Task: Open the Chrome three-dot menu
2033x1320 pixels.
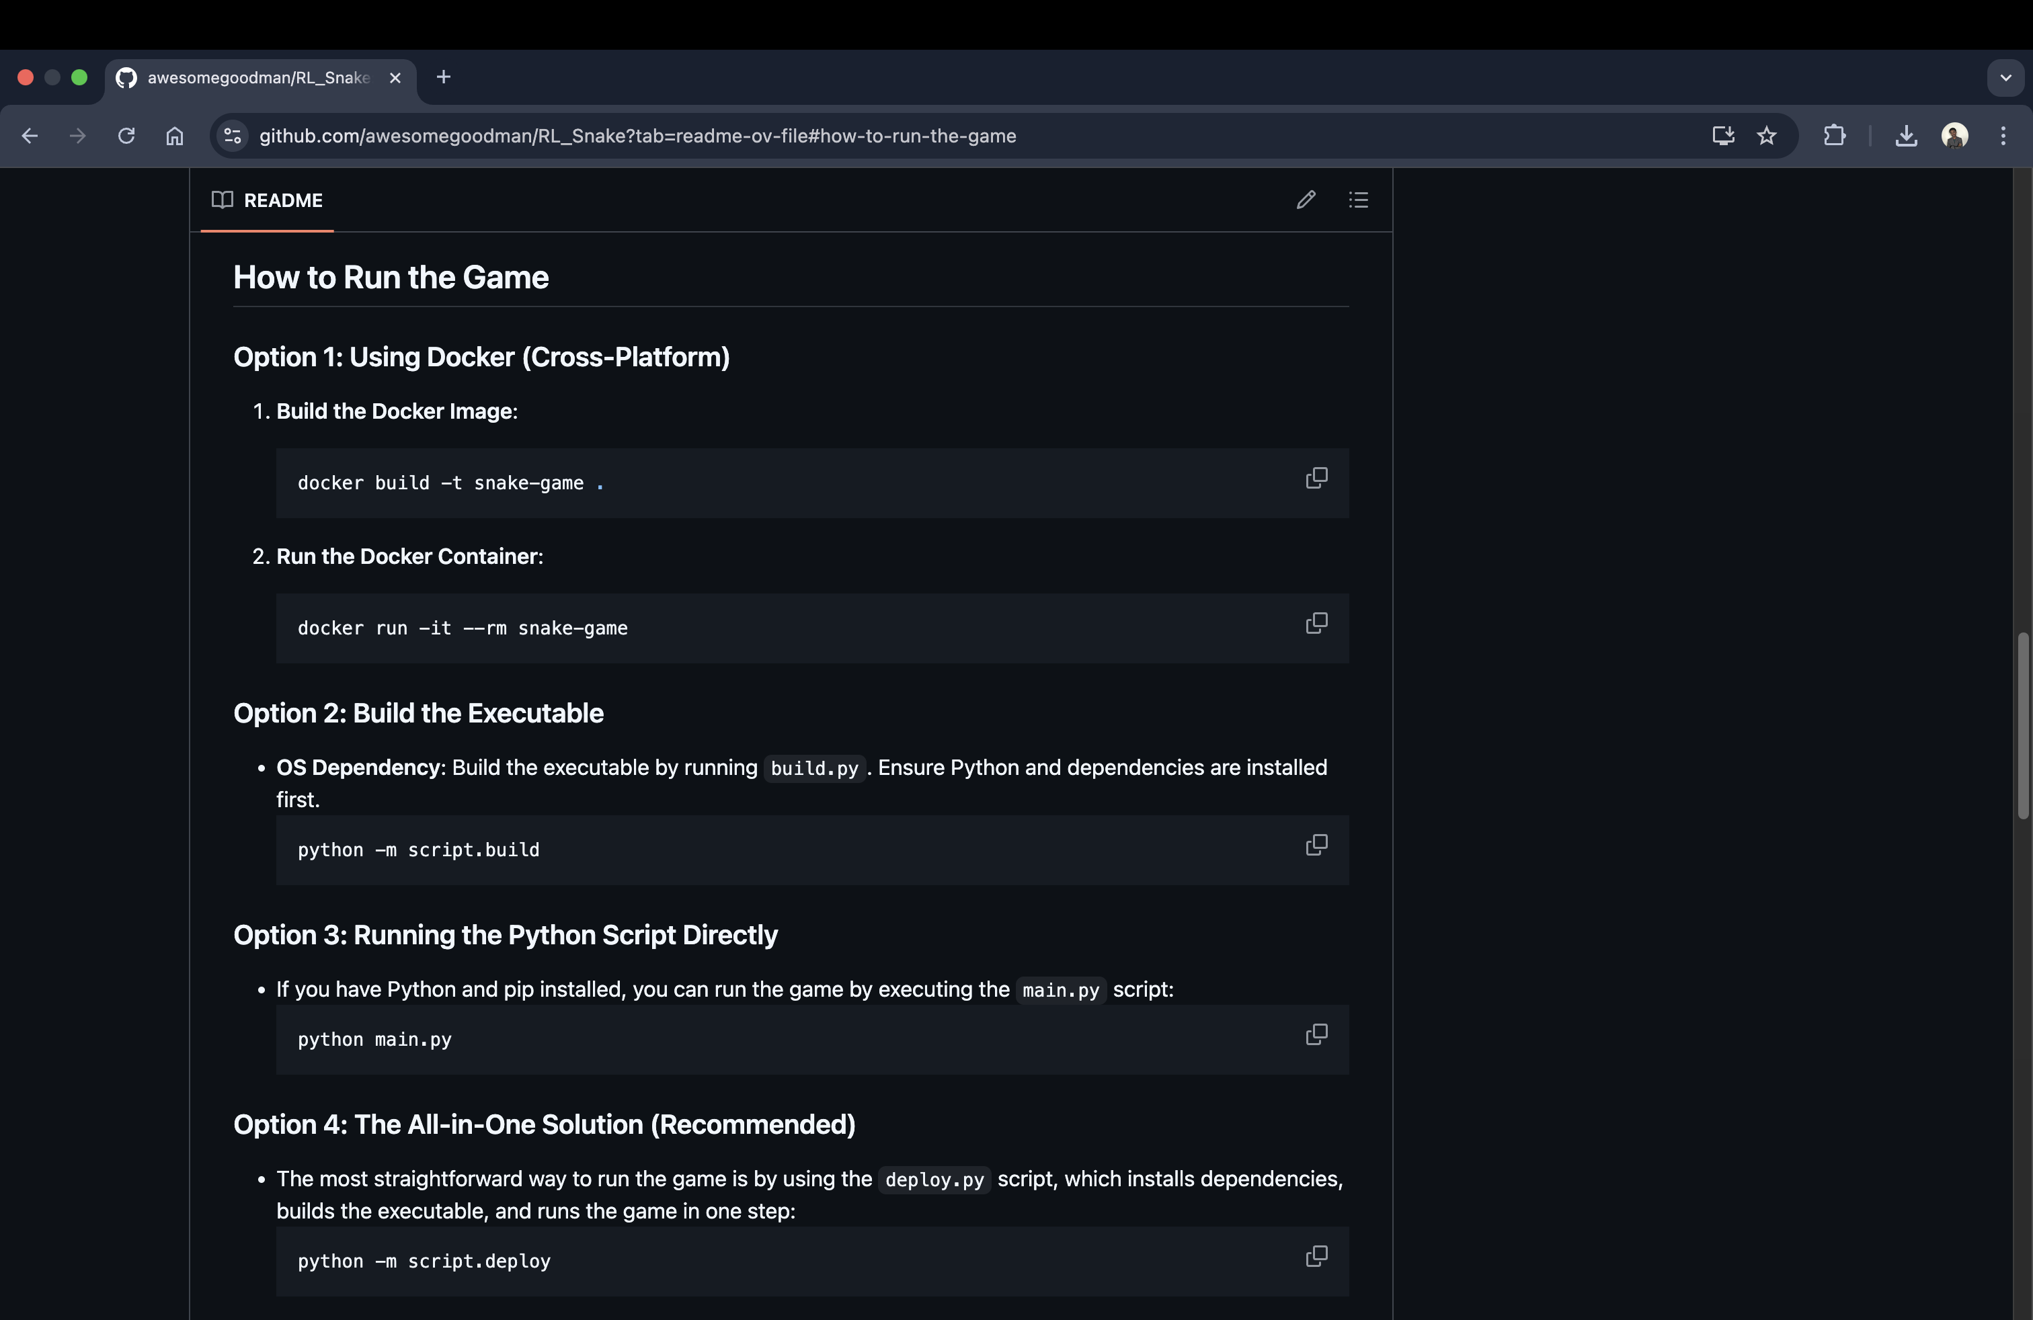Action: click(x=2002, y=136)
